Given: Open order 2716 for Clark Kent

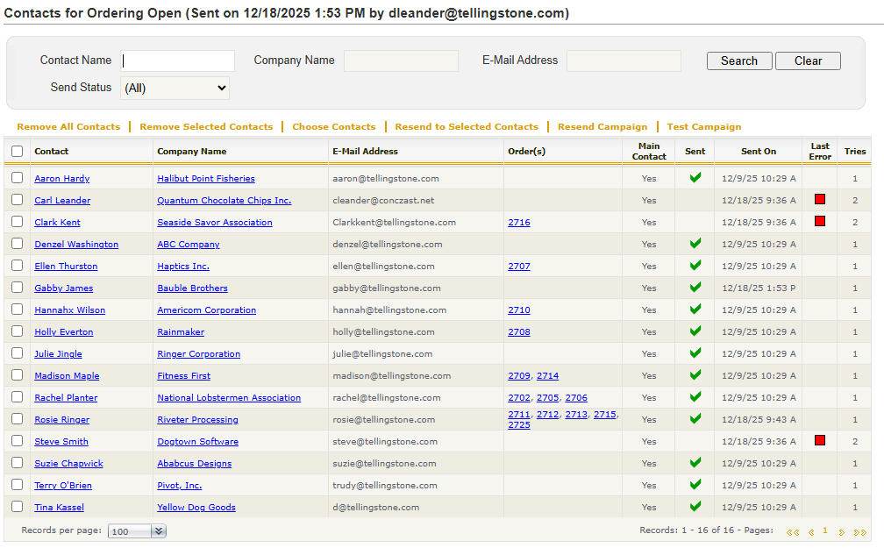Looking at the screenshot, I should pyautogui.click(x=518, y=223).
